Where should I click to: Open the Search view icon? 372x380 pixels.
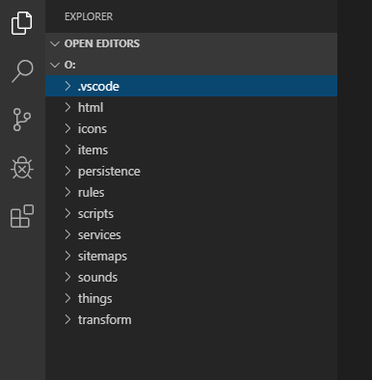tap(22, 71)
